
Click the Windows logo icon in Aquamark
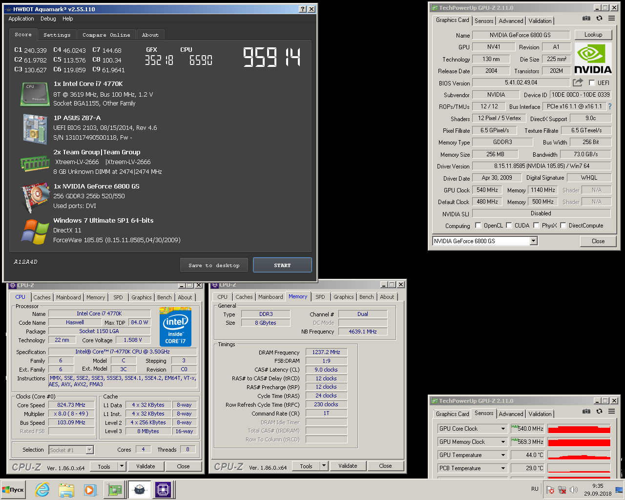click(35, 231)
